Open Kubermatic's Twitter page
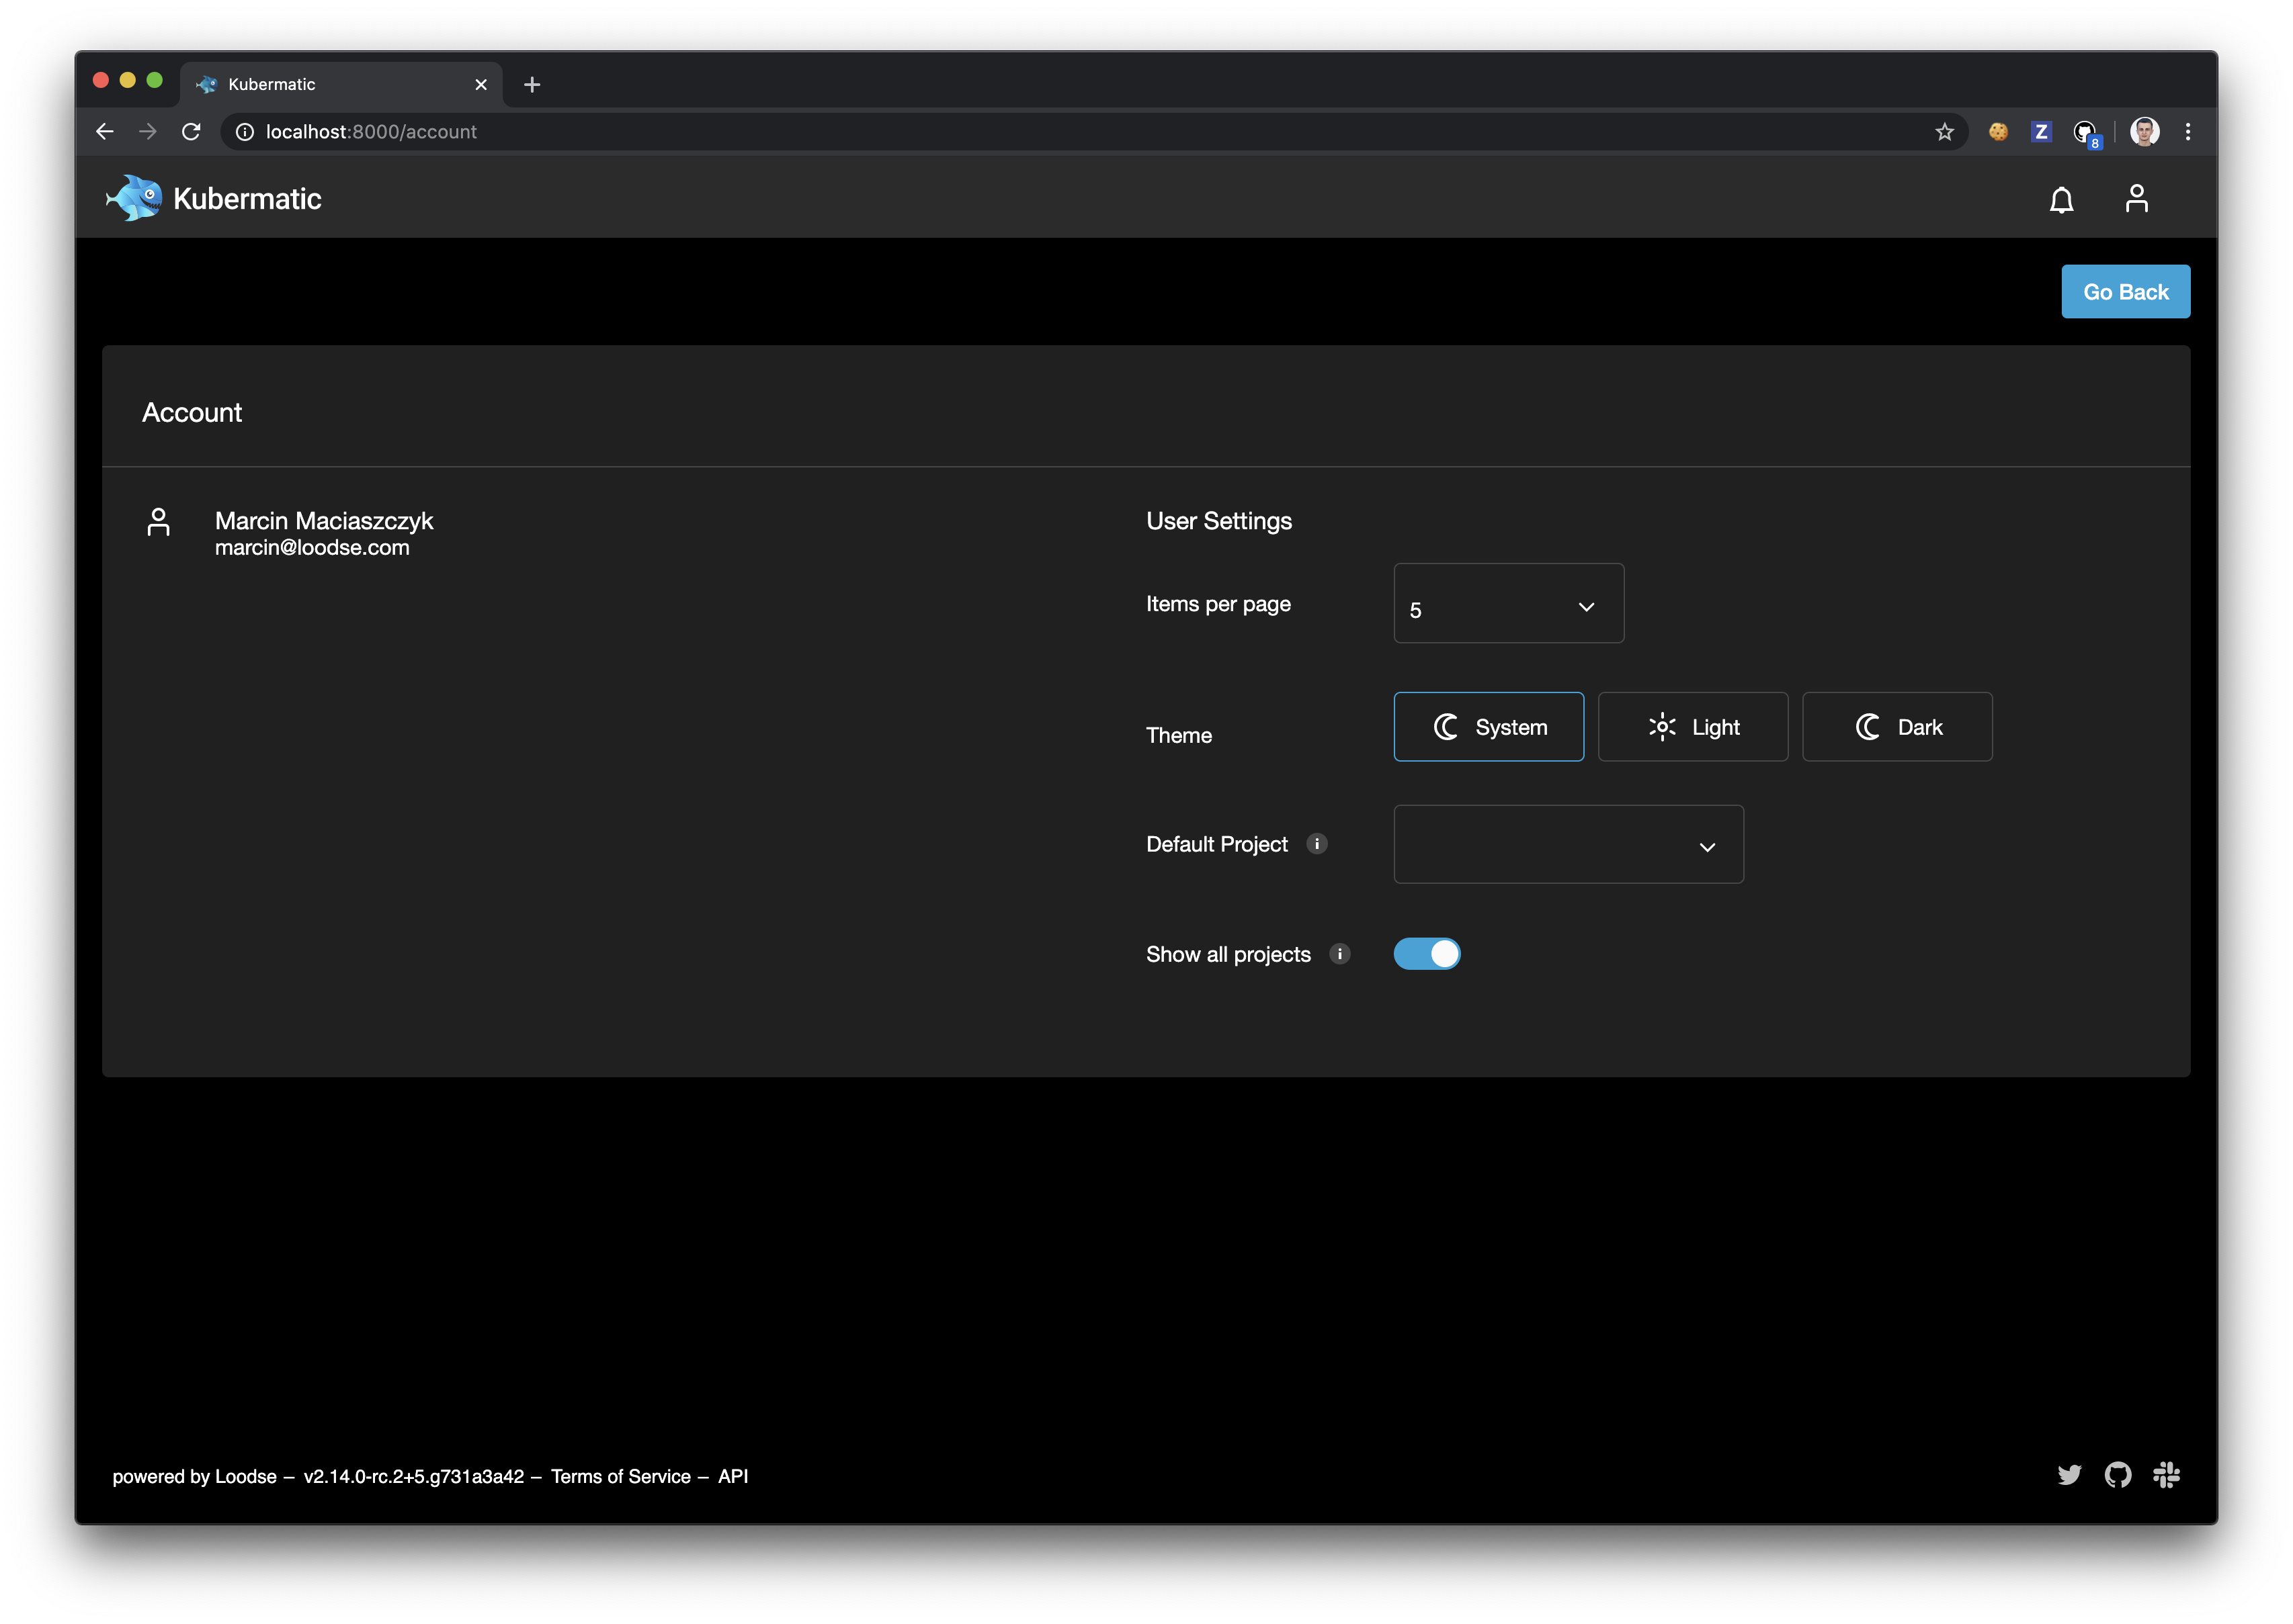 pyautogui.click(x=2070, y=1475)
